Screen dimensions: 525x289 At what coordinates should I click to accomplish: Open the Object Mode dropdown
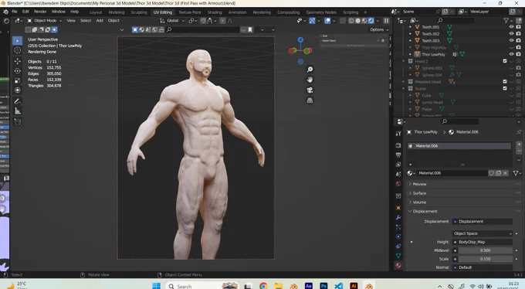click(45, 21)
